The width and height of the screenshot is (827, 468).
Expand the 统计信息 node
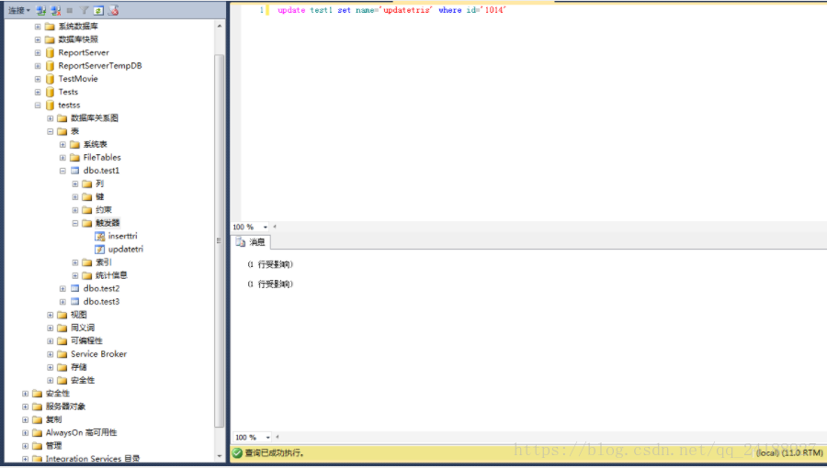(75, 275)
